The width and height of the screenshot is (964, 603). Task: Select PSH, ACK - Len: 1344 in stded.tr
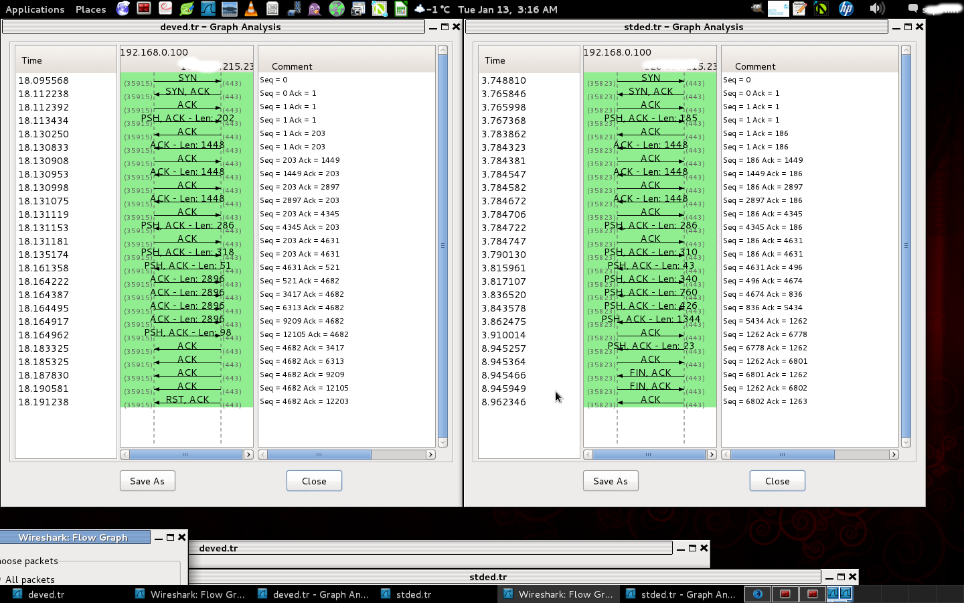pyautogui.click(x=651, y=319)
